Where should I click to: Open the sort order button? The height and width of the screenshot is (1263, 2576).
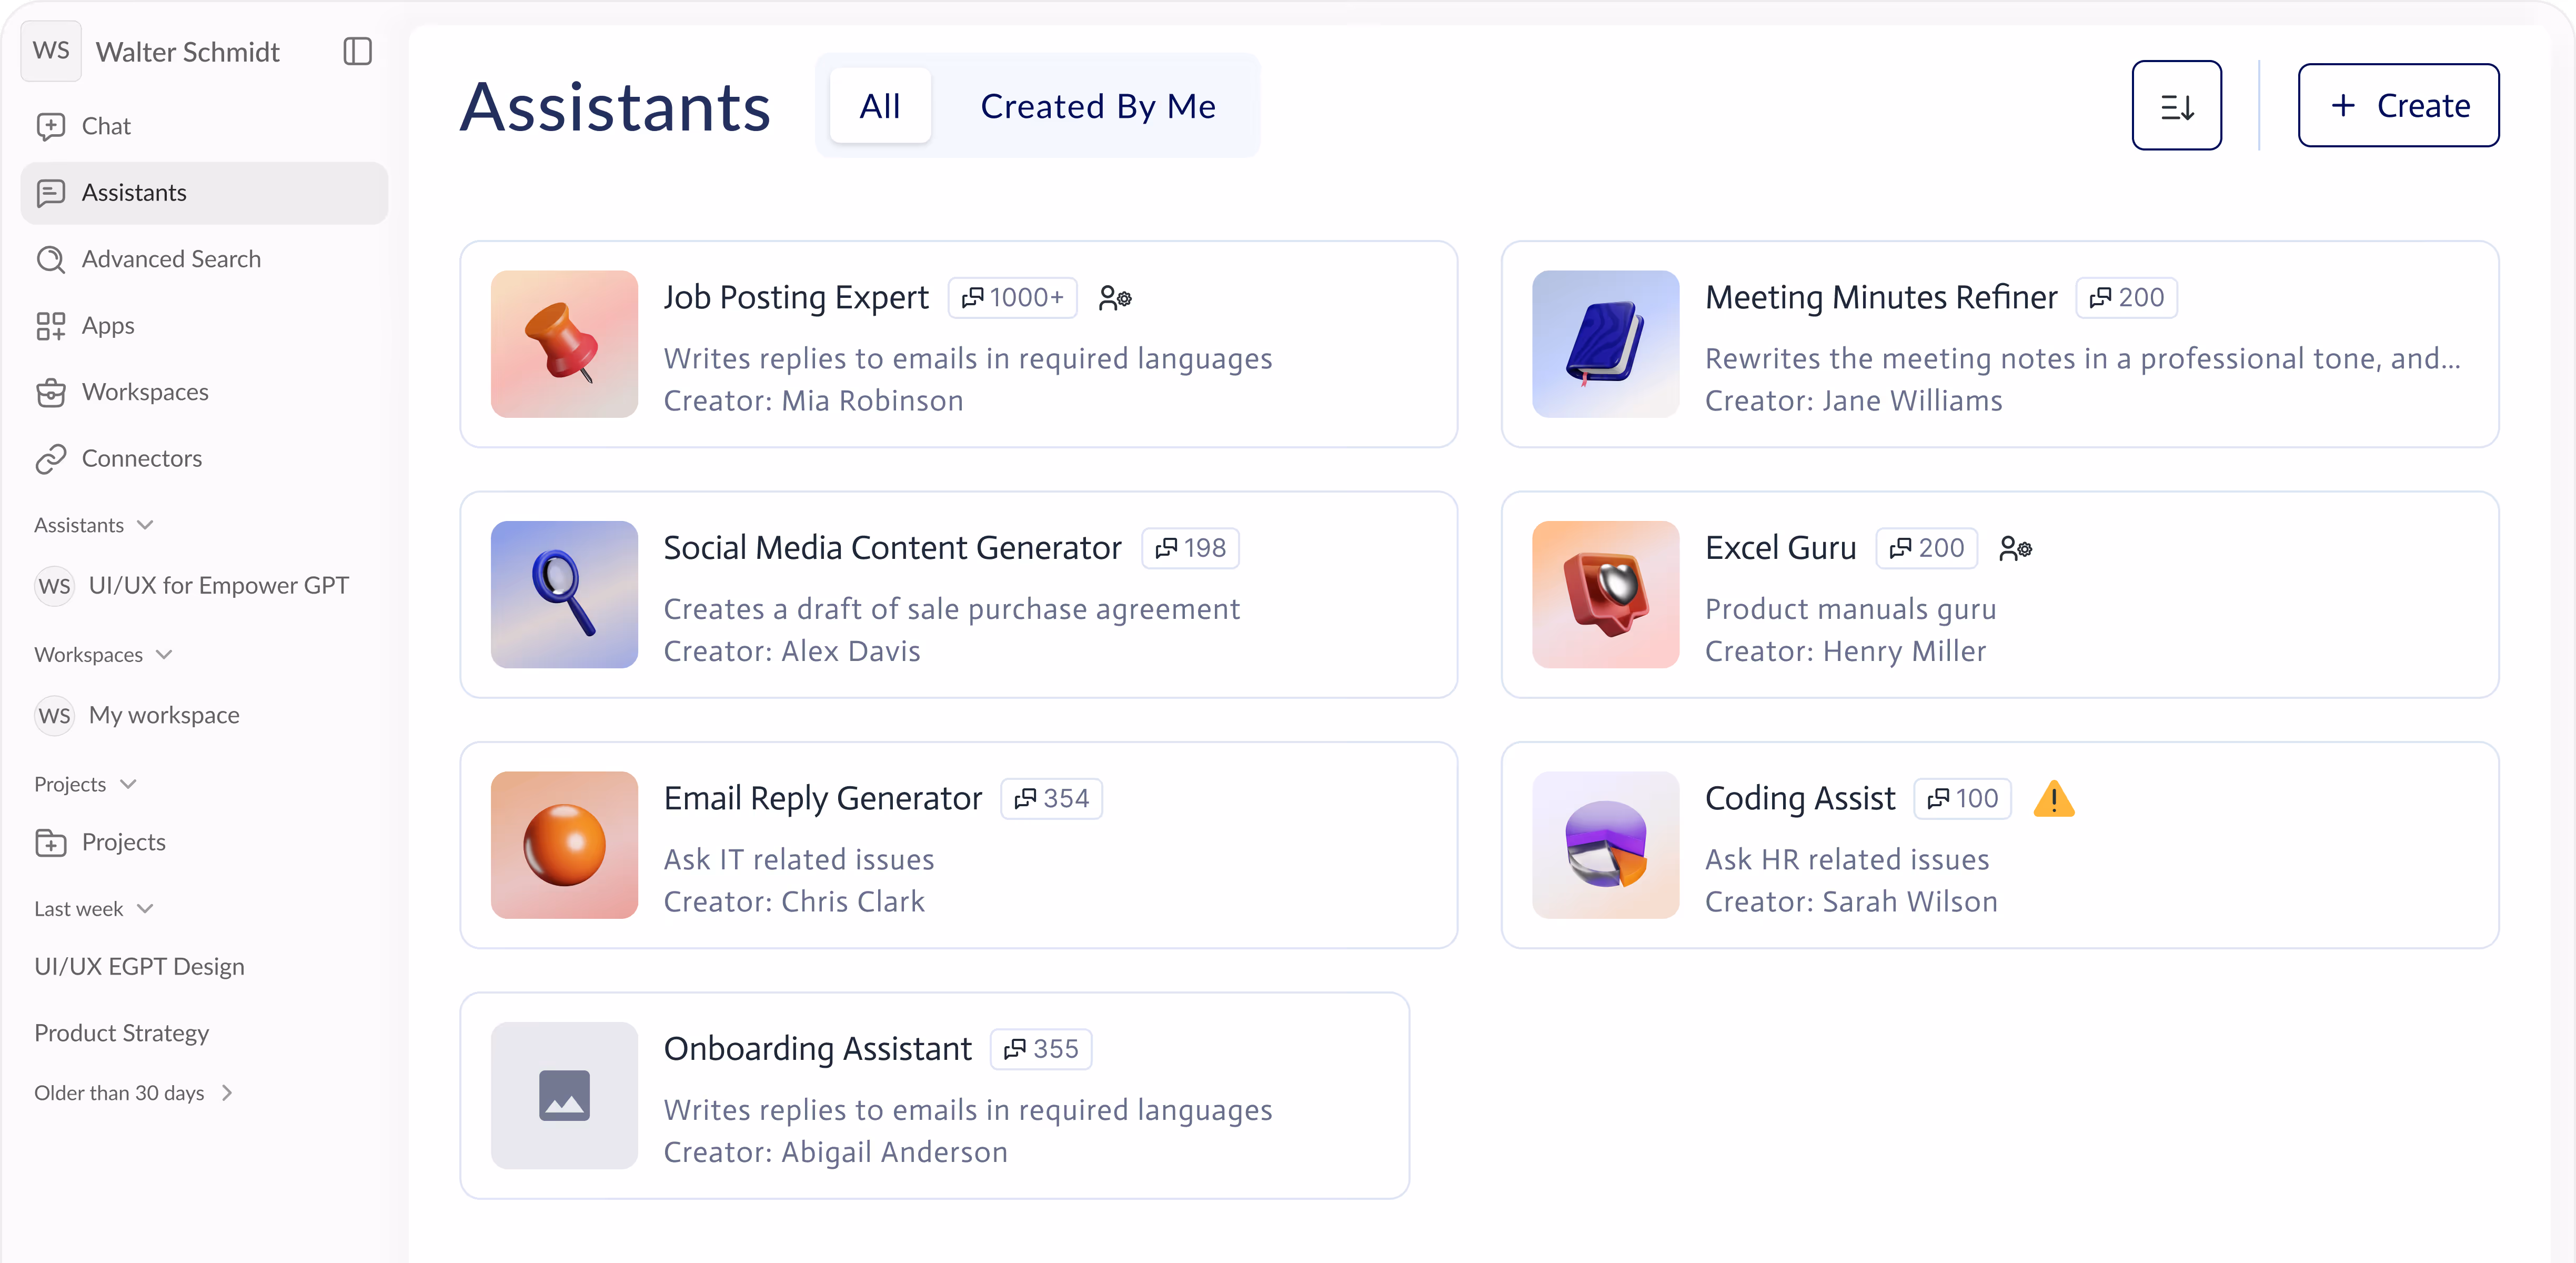tap(2176, 106)
